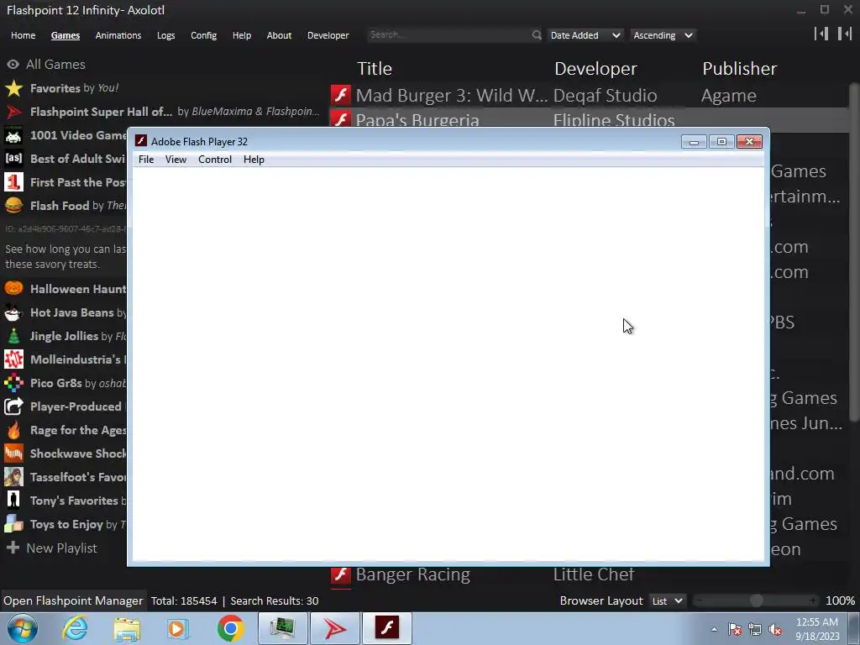Open the Help menu in Flash Player
This screenshot has height=645, width=860.
pos(254,160)
